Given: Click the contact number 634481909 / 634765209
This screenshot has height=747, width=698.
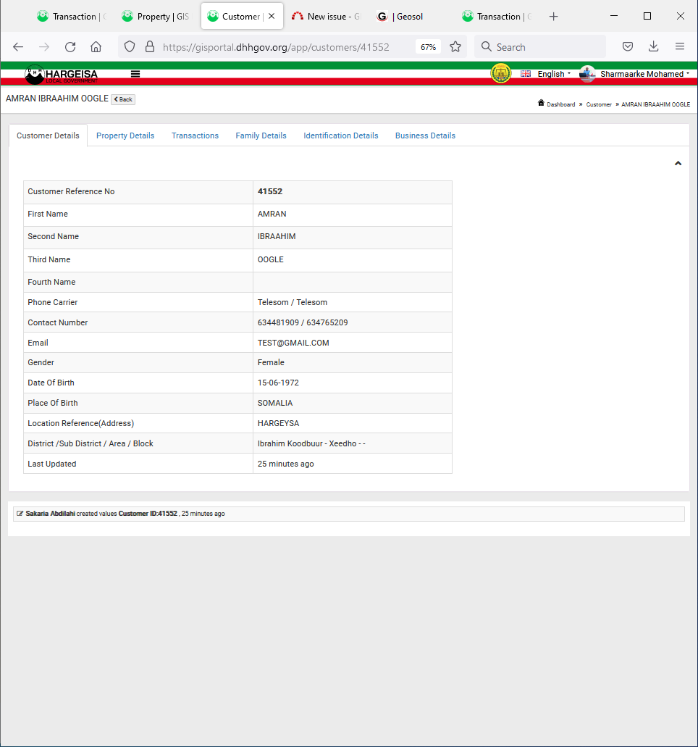Looking at the screenshot, I should point(303,322).
